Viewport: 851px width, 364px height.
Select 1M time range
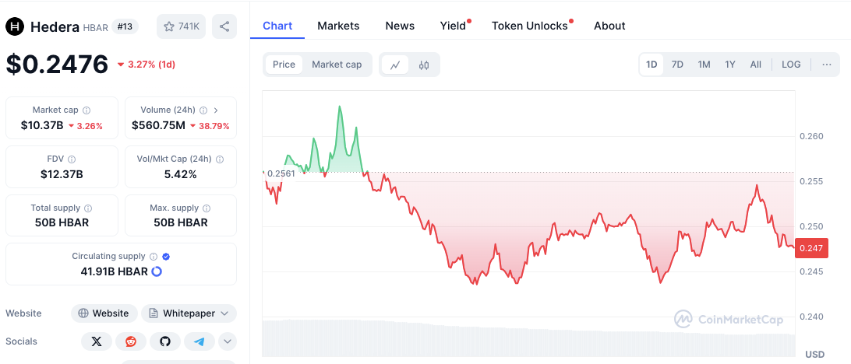coord(704,65)
